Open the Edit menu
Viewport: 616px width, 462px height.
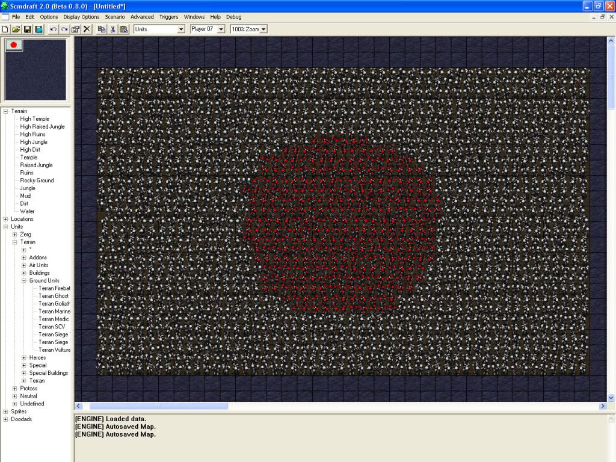point(30,17)
